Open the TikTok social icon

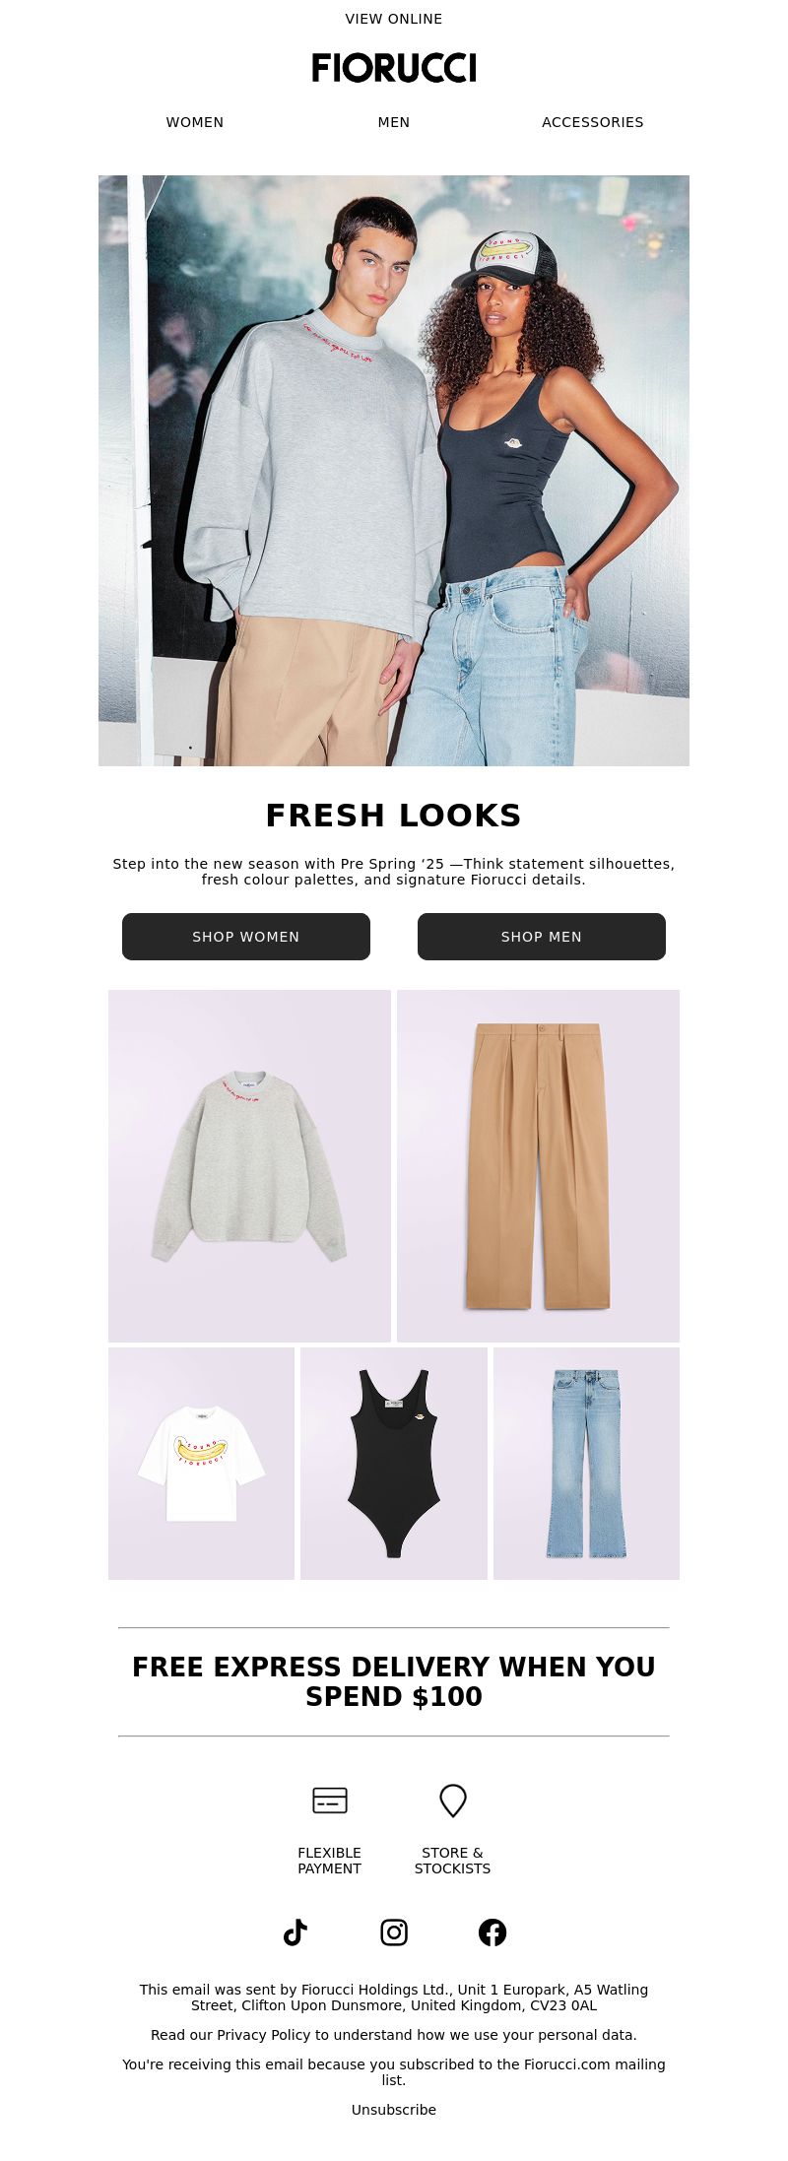point(295,1932)
